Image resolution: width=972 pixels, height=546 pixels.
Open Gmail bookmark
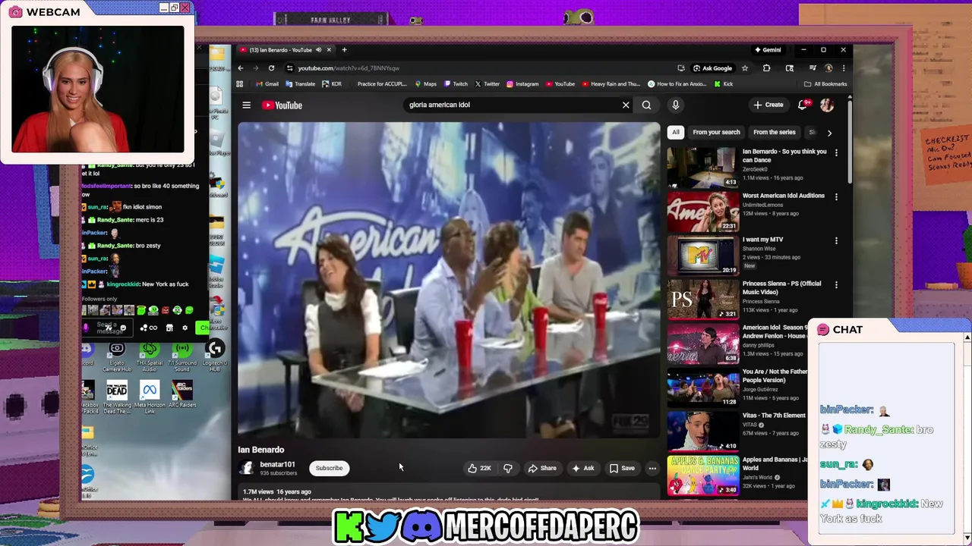267,84
